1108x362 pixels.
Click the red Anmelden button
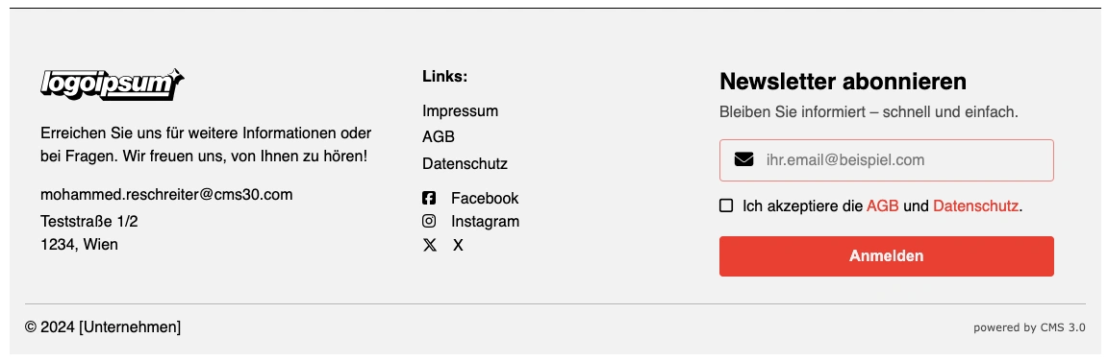click(886, 256)
